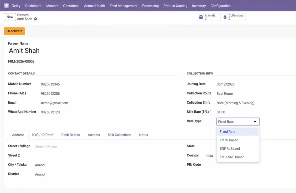
Task: Expand the Rate Type dropdown arrow
Action: pos(255,122)
